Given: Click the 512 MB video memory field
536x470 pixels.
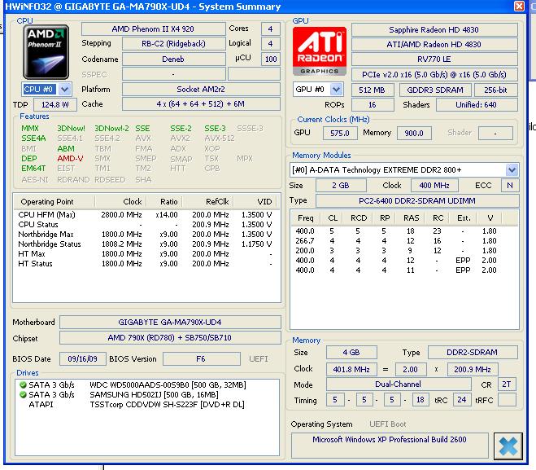Looking at the screenshot, I should click(373, 90).
